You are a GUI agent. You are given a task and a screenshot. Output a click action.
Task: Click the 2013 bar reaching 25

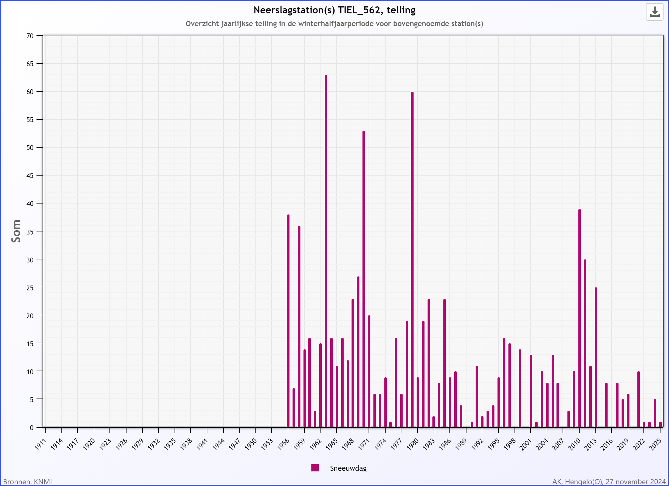pos(596,357)
